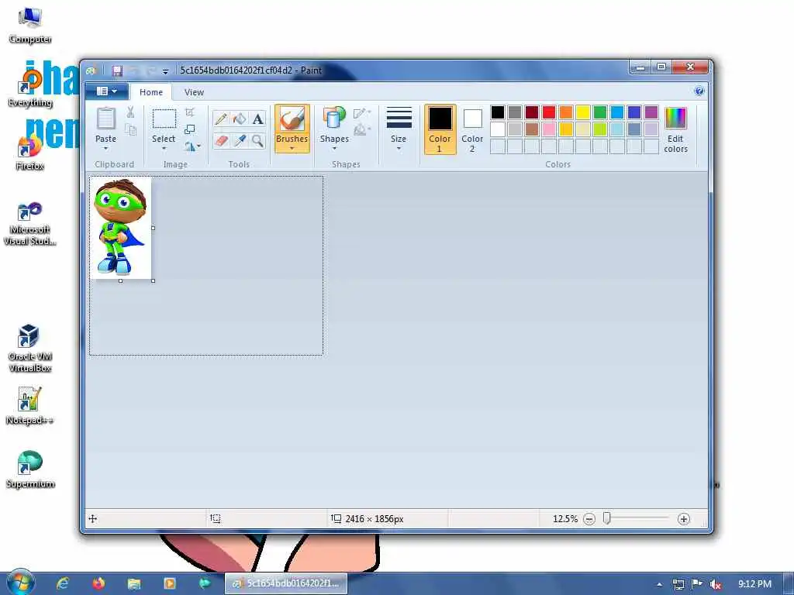Click the rectangular Select tool
The image size is (794, 595).
(x=164, y=119)
